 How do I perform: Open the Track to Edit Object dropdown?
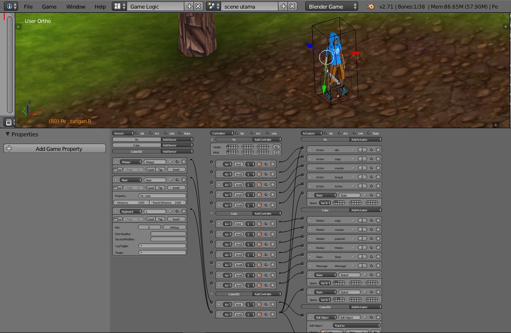357,325
